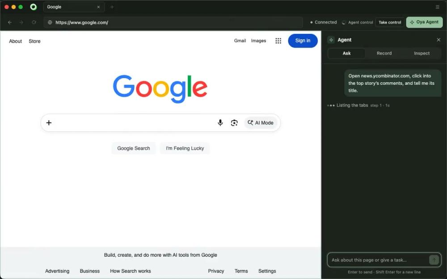The image size is (447, 279).
Task: Click the Agent control status label
Action: click(358, 22)
